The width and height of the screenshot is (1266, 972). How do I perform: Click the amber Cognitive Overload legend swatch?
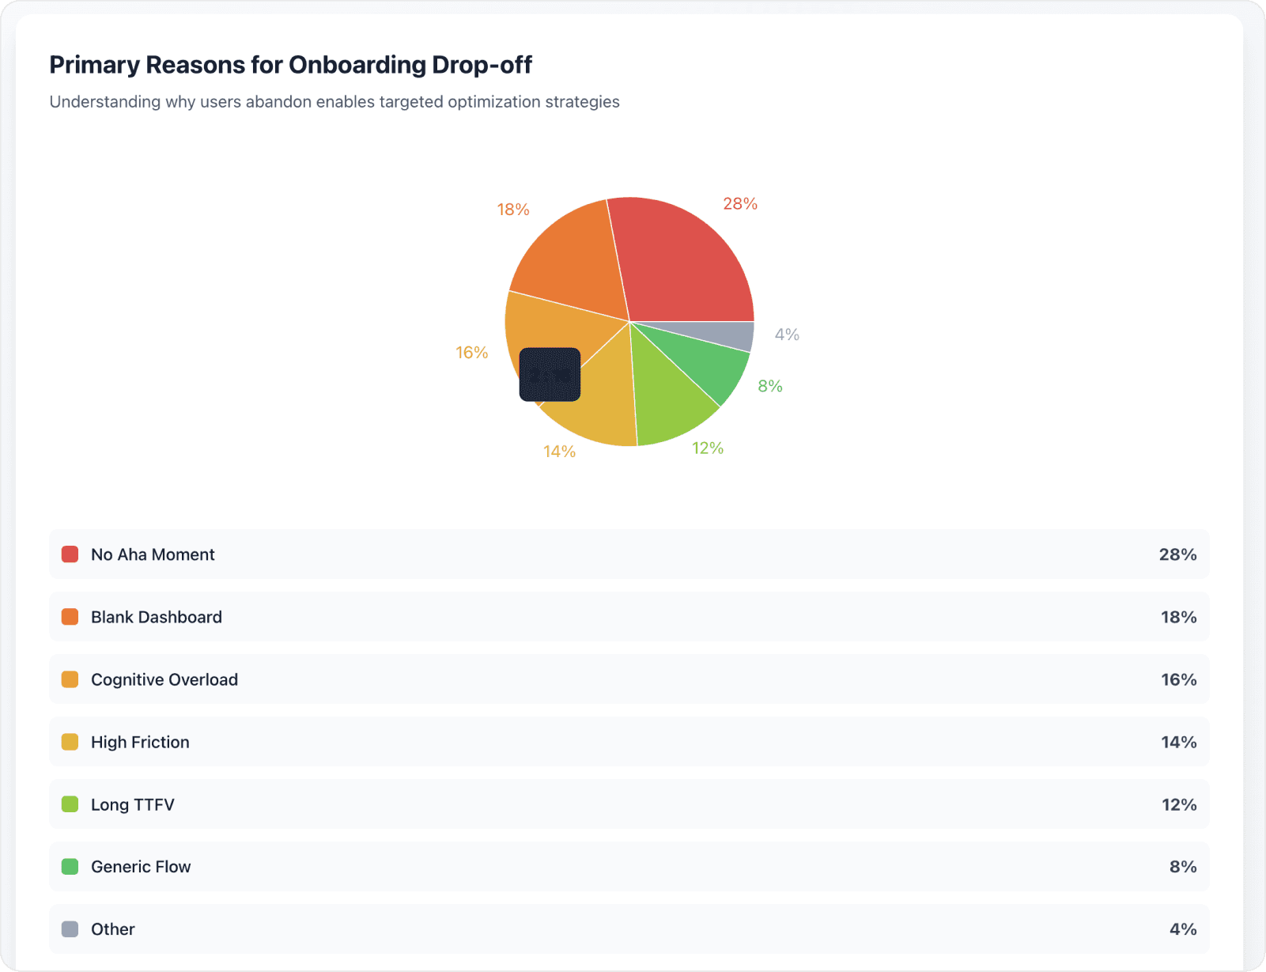pyautogui.click(x=70, y=679)
